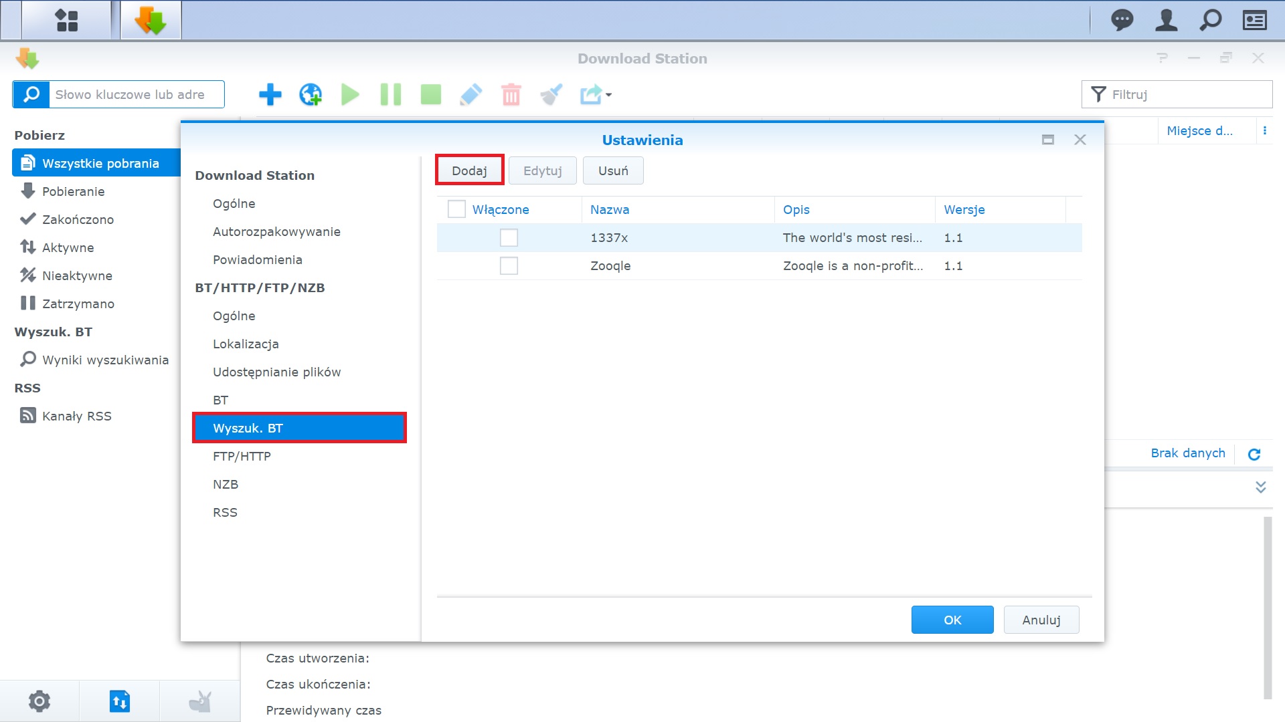This screenshot has height=722, width=1285.
Task: Click the blue pencil edit icon
Action: coord(471,94)
